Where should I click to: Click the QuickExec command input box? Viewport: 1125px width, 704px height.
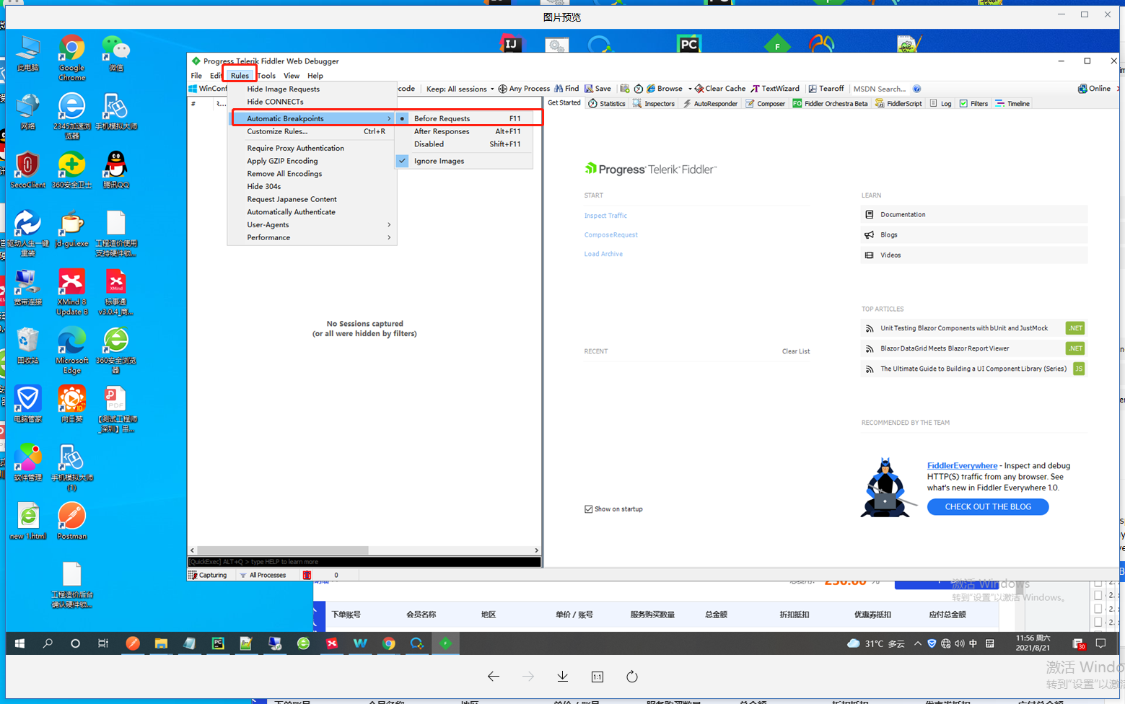[x=364, y=562]
